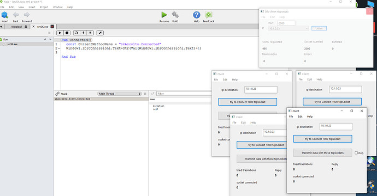Open the Xojo Project menu

44,7
